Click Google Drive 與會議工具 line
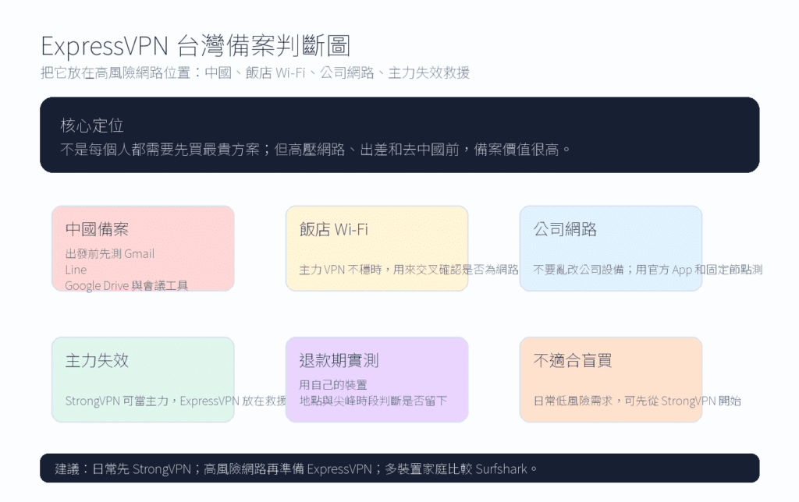The width and height of the screenshot is (799, 502). pos(126,285)
